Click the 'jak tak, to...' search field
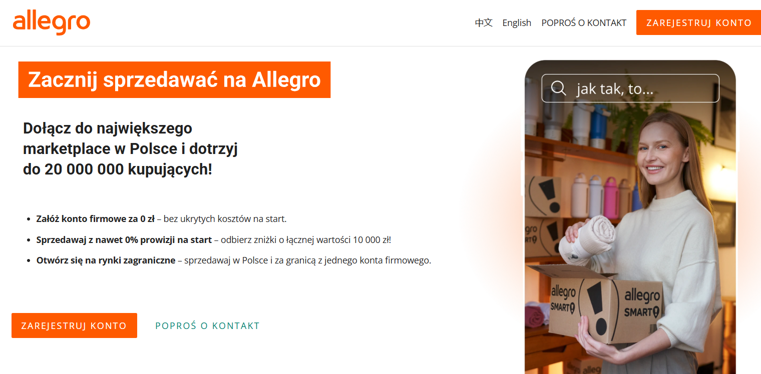The height and width of the screenshot is (374, 761). [630, 88]
